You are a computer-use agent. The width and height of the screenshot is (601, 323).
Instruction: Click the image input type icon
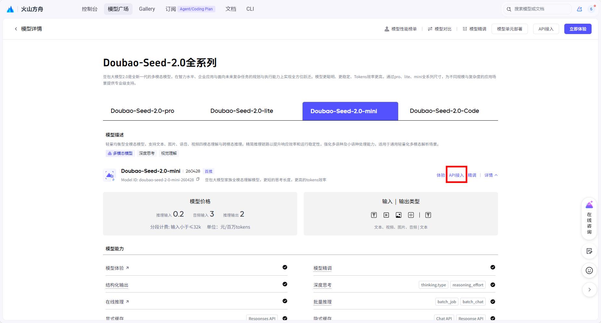pos(399,215)
